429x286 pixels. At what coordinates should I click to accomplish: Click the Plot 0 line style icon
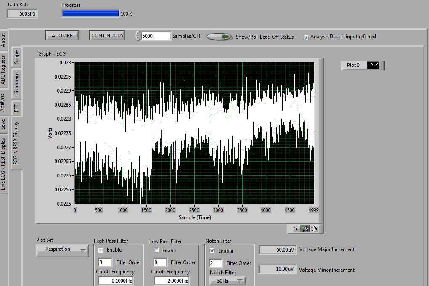(x=373, y=65)
